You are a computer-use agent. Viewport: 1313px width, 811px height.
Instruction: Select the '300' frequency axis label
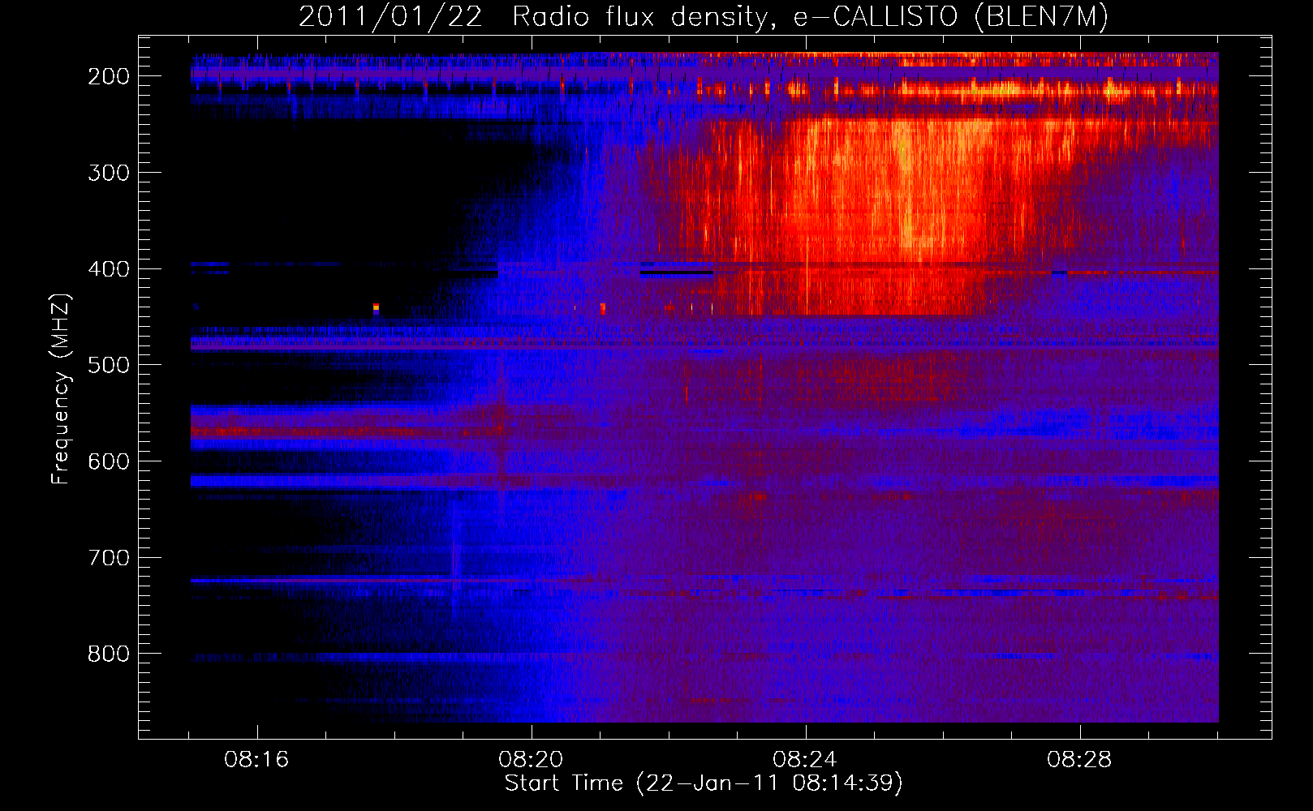pos(109,173)
